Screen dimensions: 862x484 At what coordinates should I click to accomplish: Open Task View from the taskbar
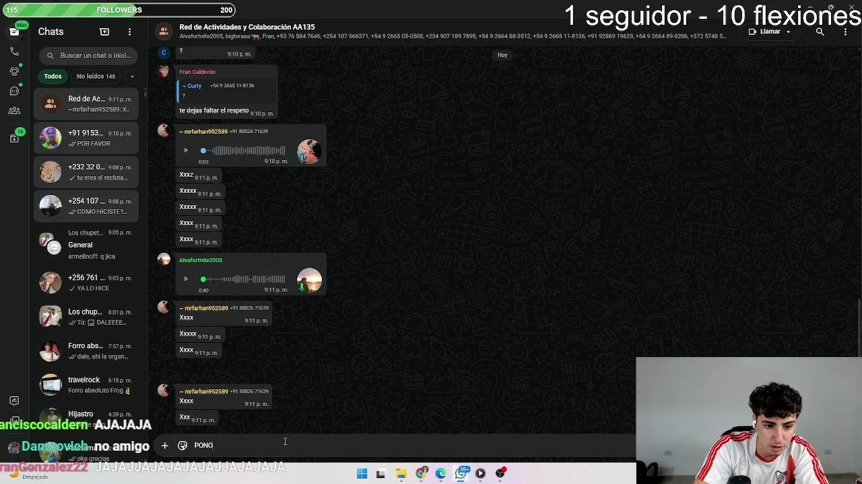[380, 473]
